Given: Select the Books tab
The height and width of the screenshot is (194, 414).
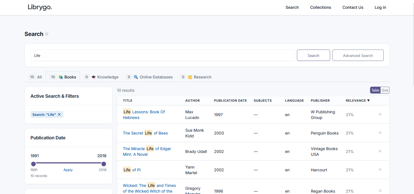Looking at the screenshot, I should (x=63, y=77).
